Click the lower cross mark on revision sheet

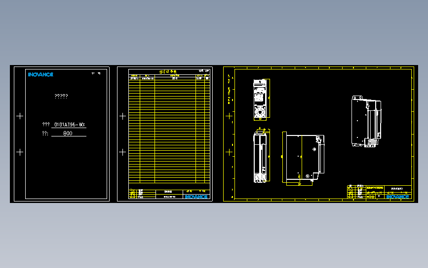coord(122,152)
